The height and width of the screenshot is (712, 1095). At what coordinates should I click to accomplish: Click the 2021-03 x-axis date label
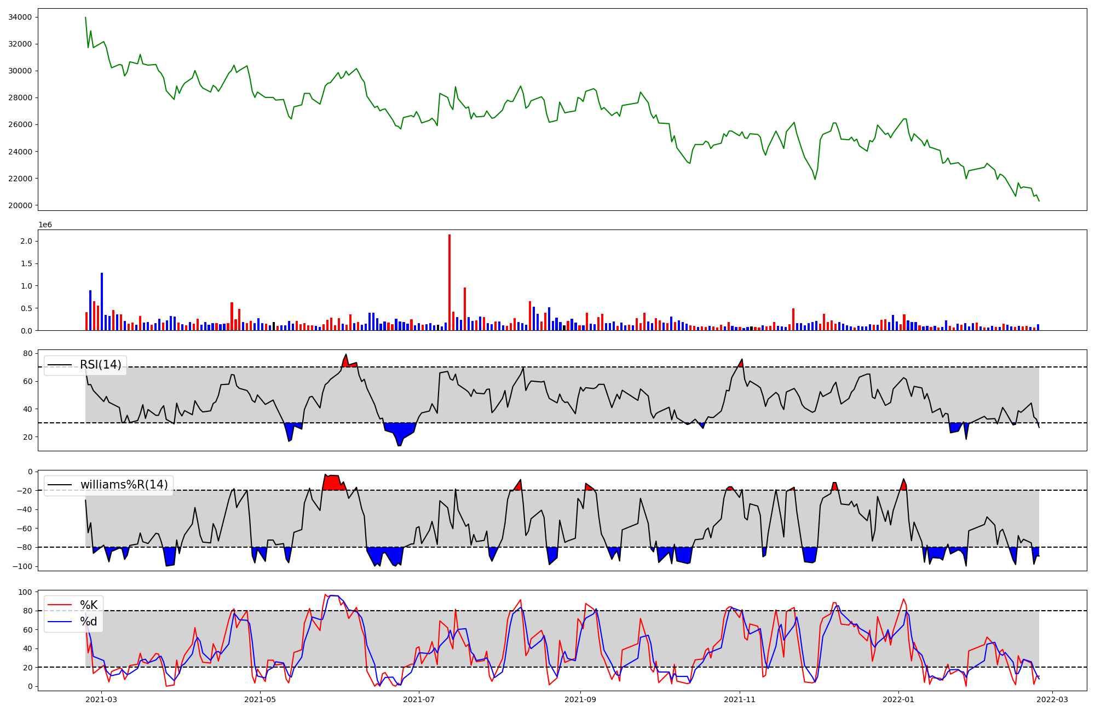101,699
